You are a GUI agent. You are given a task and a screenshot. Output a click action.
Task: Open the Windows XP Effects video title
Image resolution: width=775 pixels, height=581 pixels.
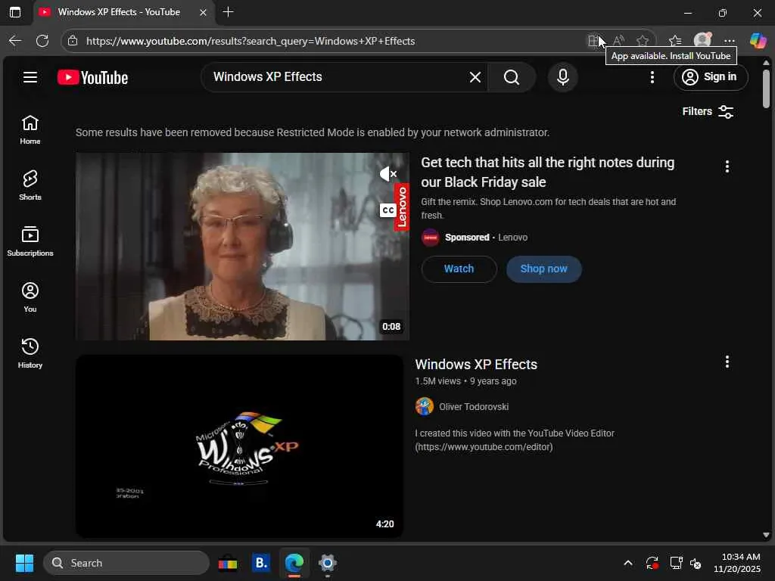(476, 365)
